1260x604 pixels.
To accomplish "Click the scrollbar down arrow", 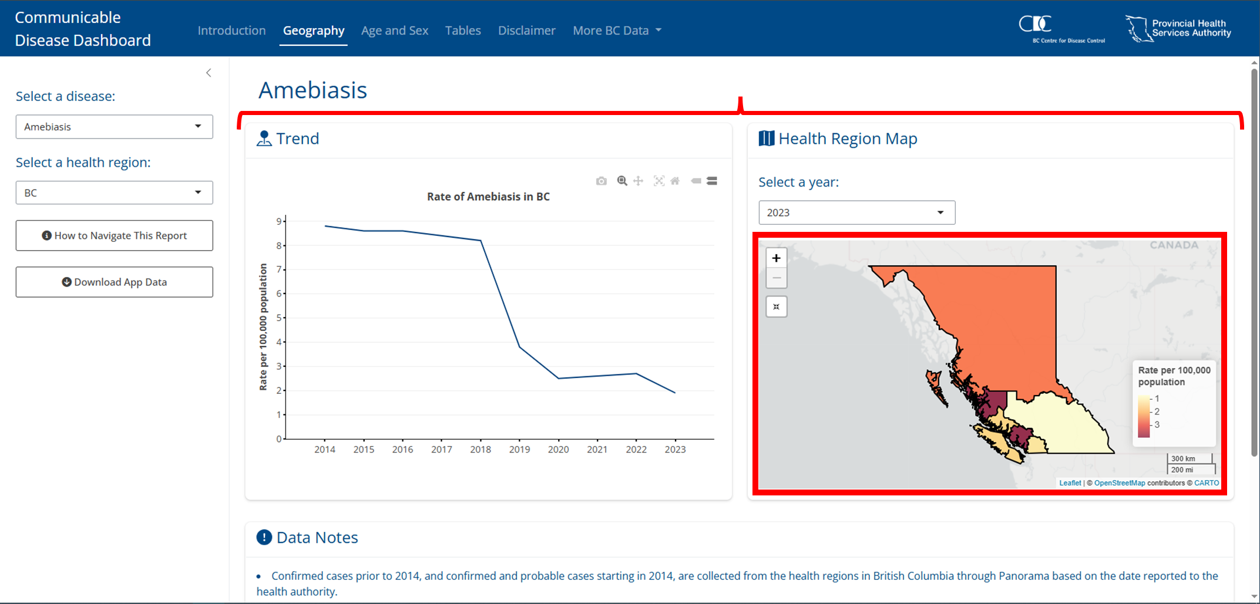I will pos(1254,597).
